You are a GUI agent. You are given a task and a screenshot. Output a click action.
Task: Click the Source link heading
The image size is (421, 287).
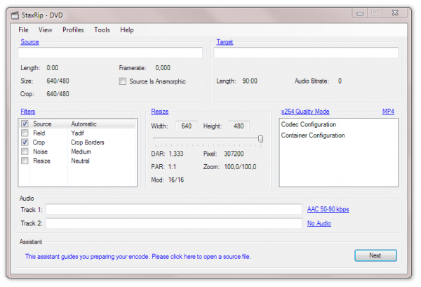(29, 42)
